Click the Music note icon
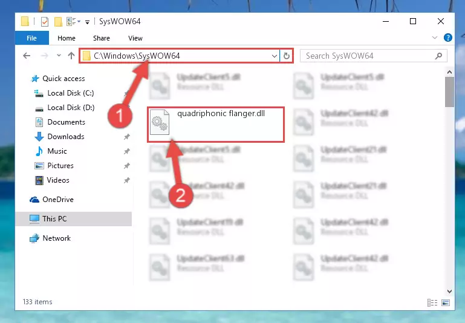 [39, 151]
